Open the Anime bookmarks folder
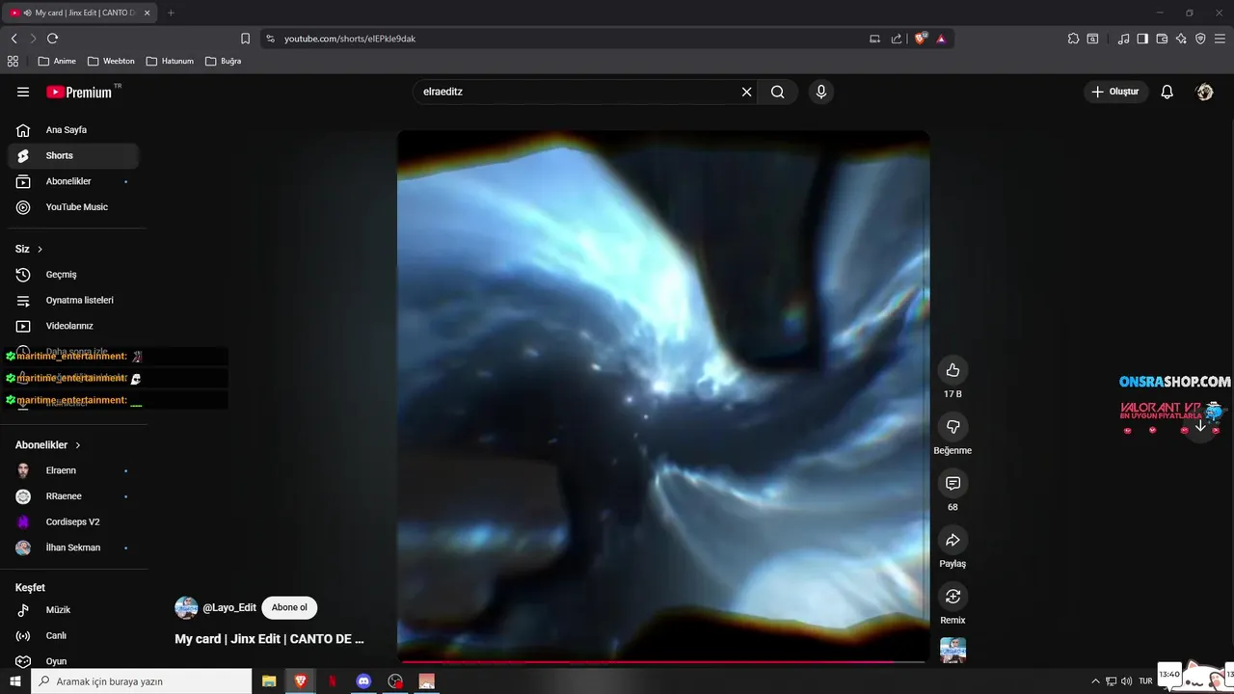Image resolution: width=1234 pixels, height=694 pixels. [57, 61]
